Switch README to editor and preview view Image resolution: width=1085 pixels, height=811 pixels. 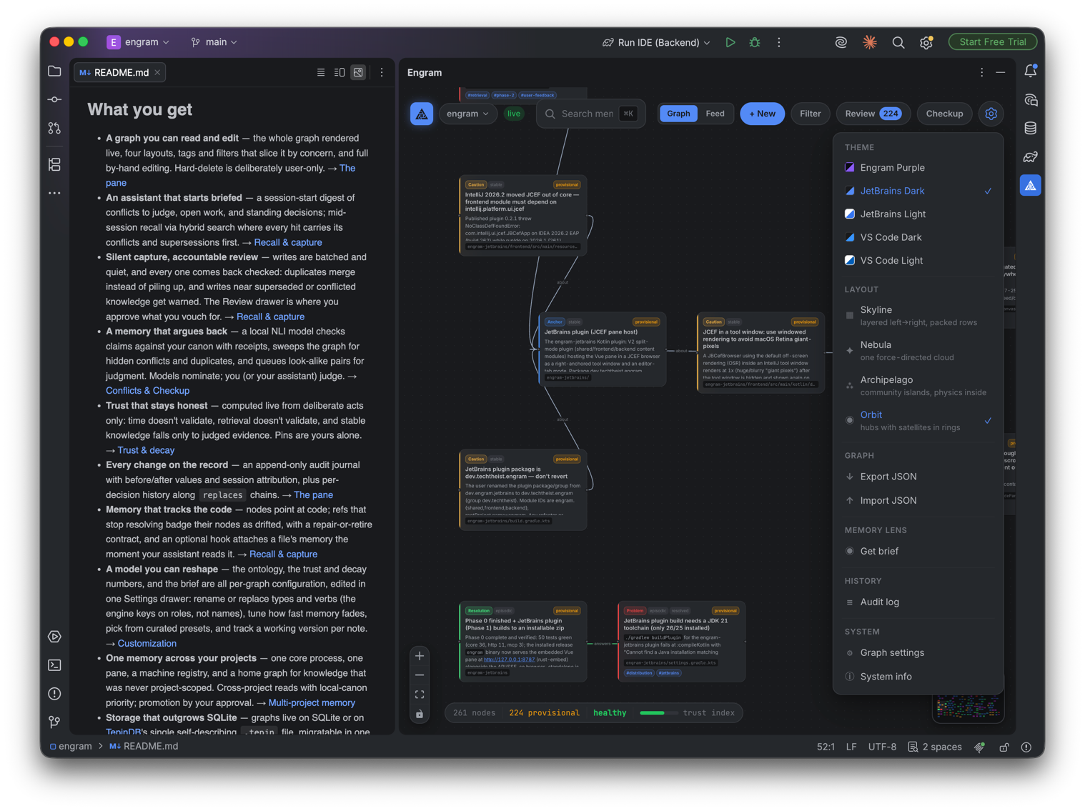(340, 72)
